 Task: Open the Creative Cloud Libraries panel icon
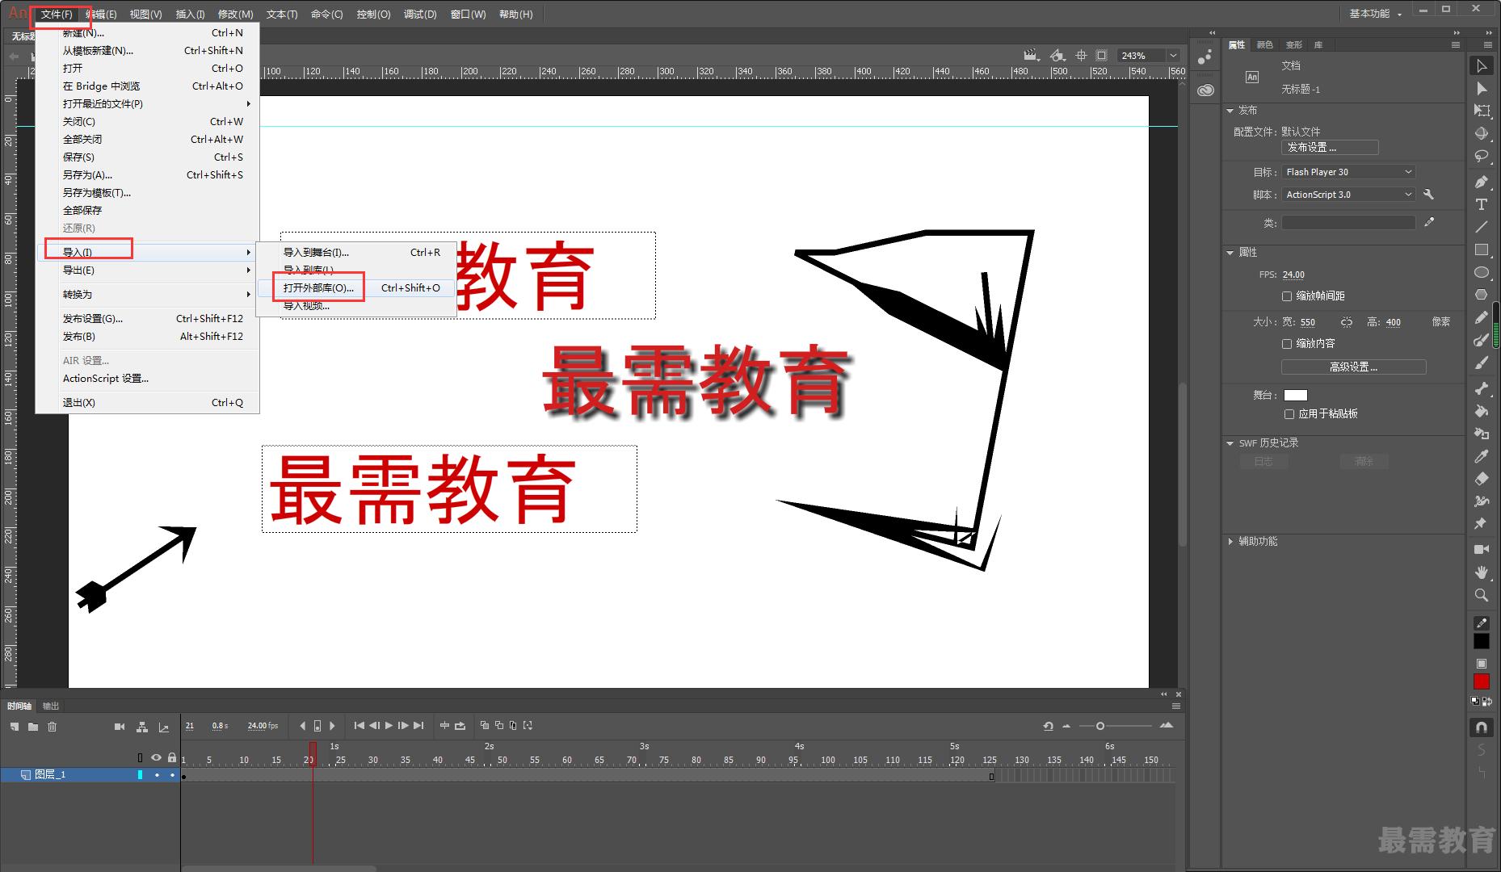point(1205,90)
